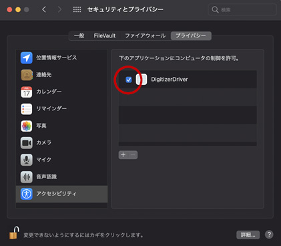Click the padlock icon to lock changes
281x246 pixels.
tap(14, 233)
